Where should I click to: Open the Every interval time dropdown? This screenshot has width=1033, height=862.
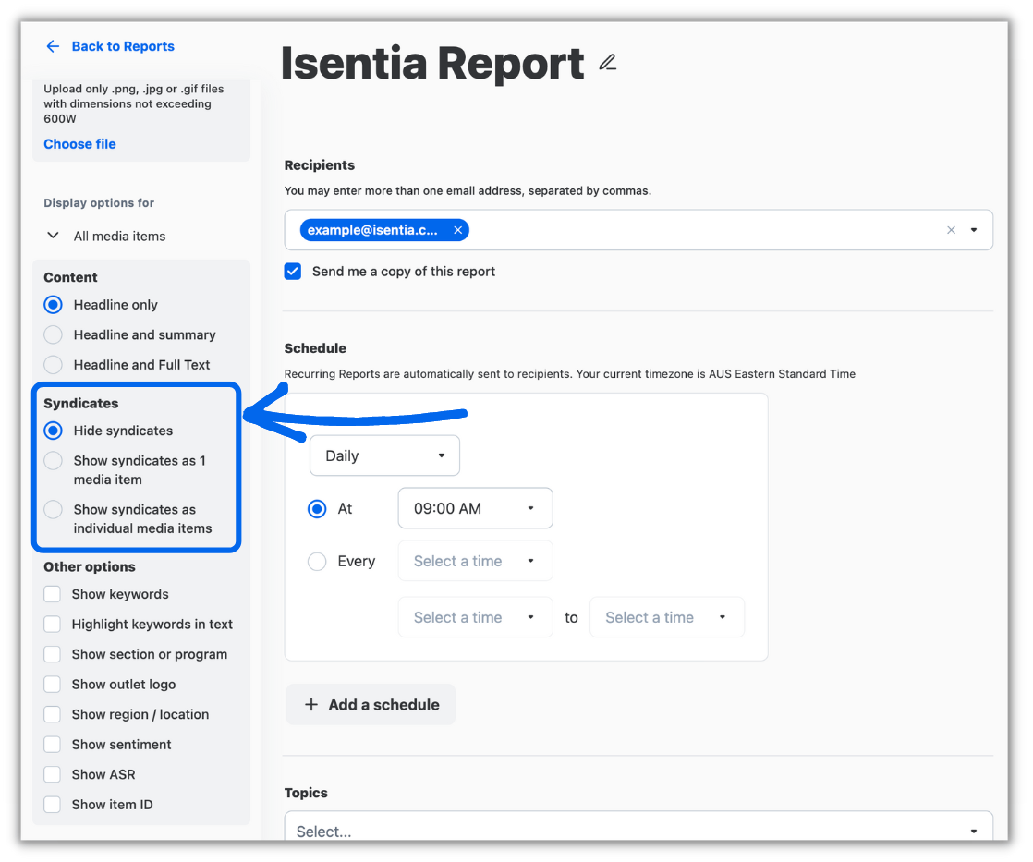pyautogui.click(x=475, y=561)
